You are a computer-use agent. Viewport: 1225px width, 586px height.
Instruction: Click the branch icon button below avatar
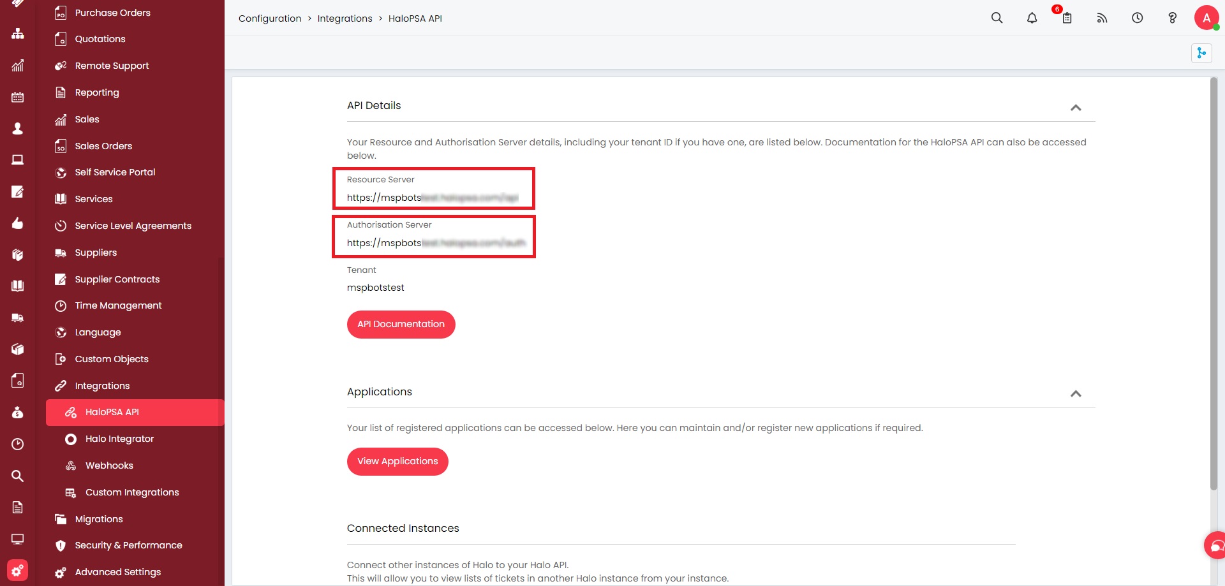click(1201, 53)
